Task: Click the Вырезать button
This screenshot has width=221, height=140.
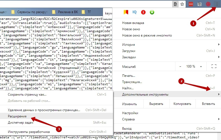Action: pyautogui.click(x=156, y=104)
